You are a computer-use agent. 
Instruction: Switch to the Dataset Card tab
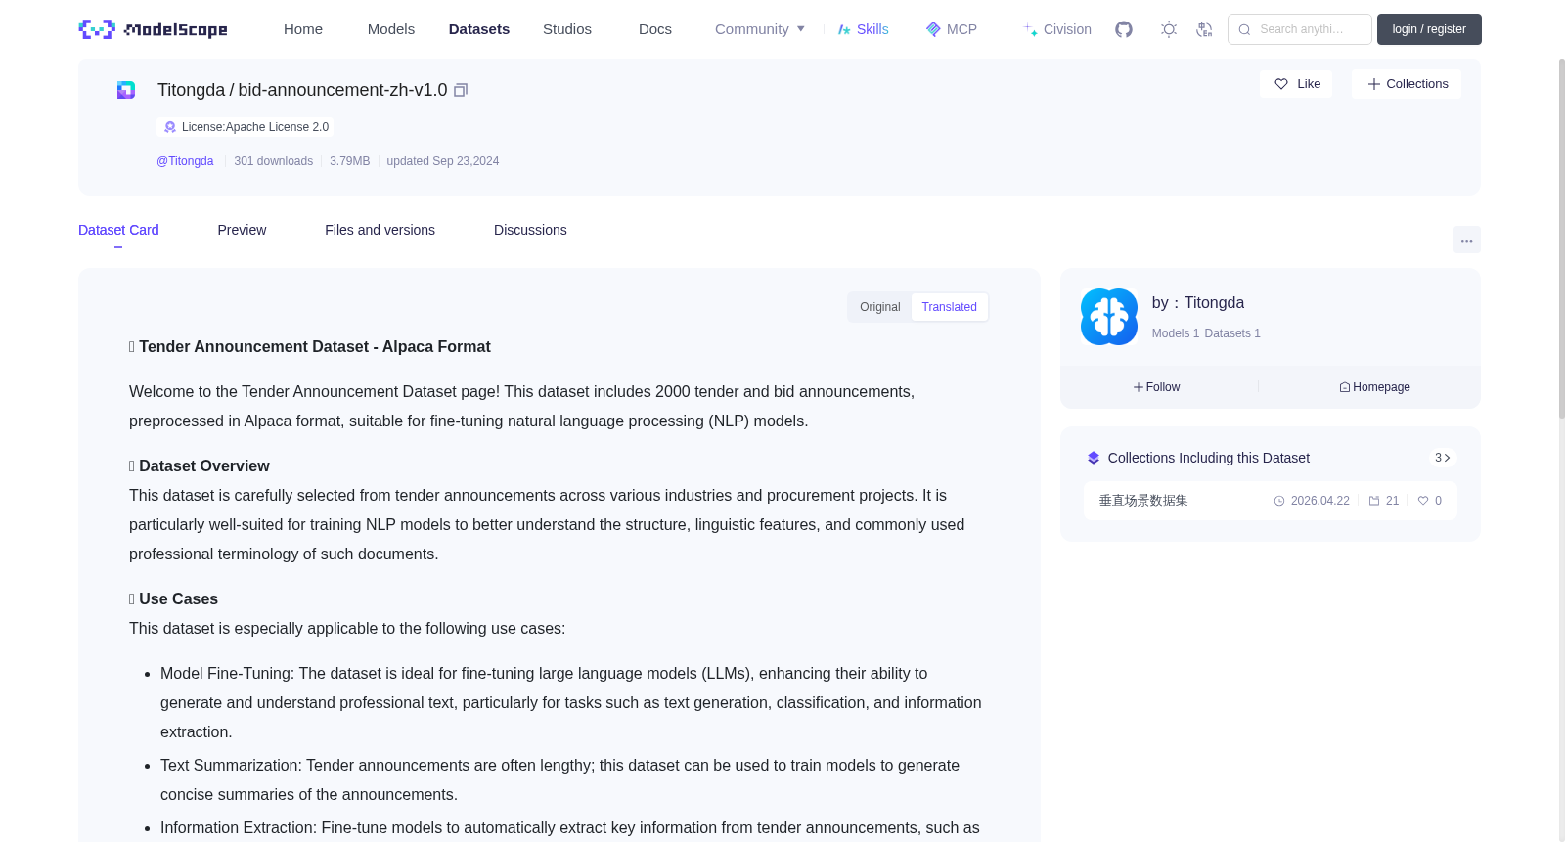coord(118,230)
